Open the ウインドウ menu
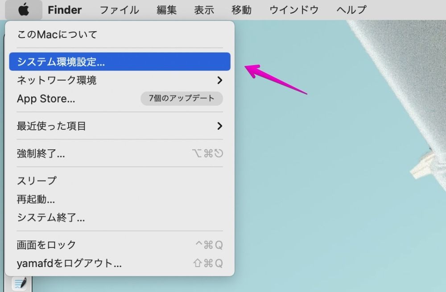This screenshot has width=446, height=292. click(294, 10)
